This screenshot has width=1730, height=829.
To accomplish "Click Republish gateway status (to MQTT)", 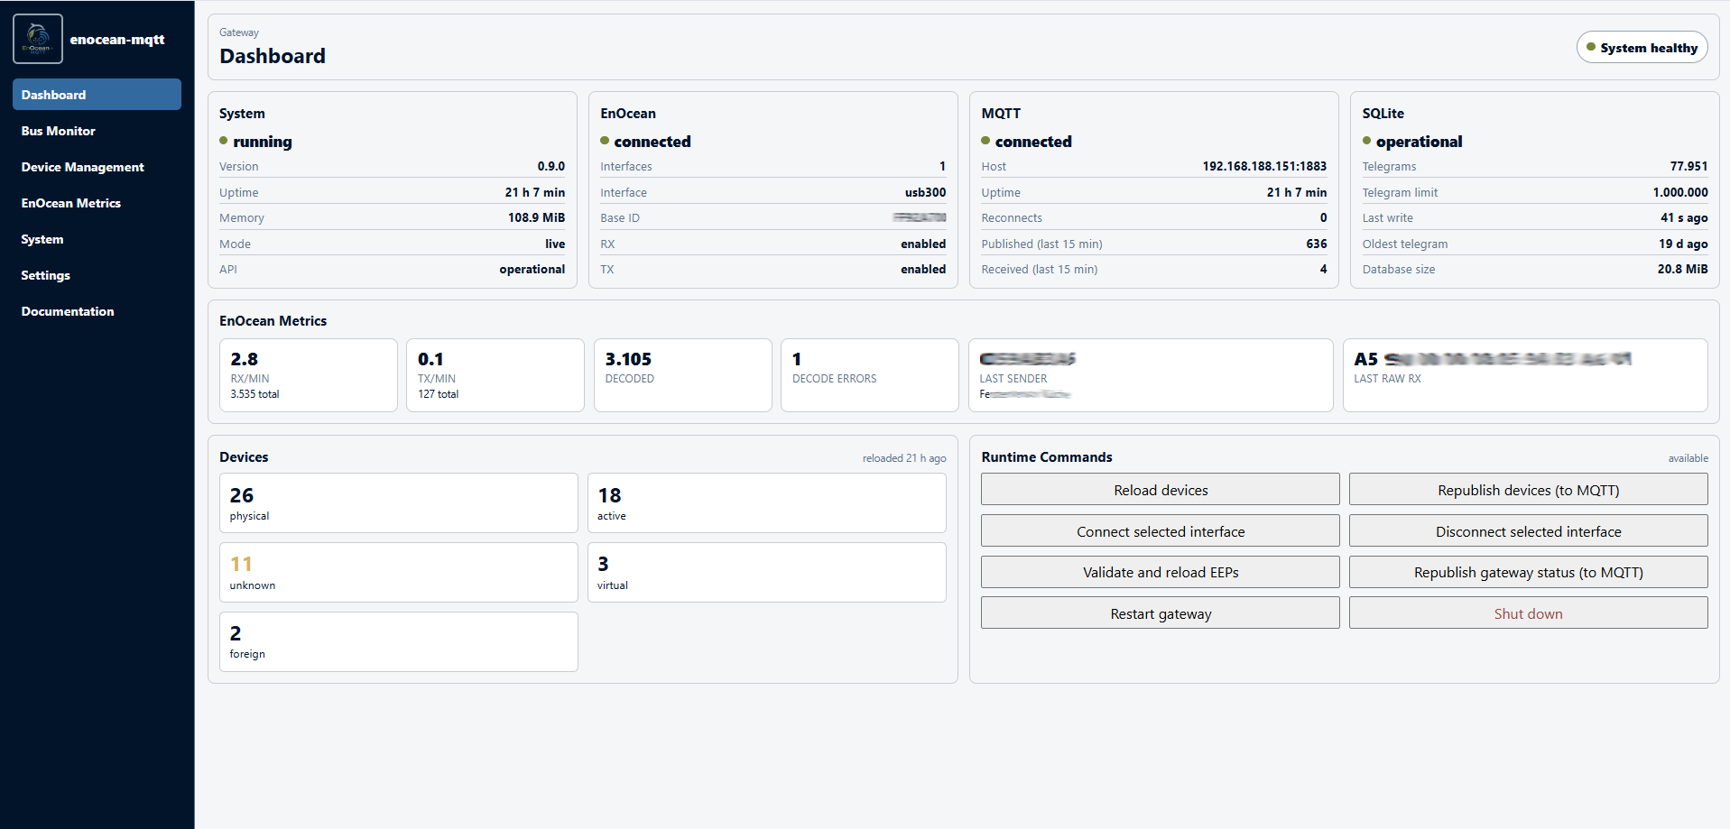I will pyautogui.click(x=1528, y=572).
